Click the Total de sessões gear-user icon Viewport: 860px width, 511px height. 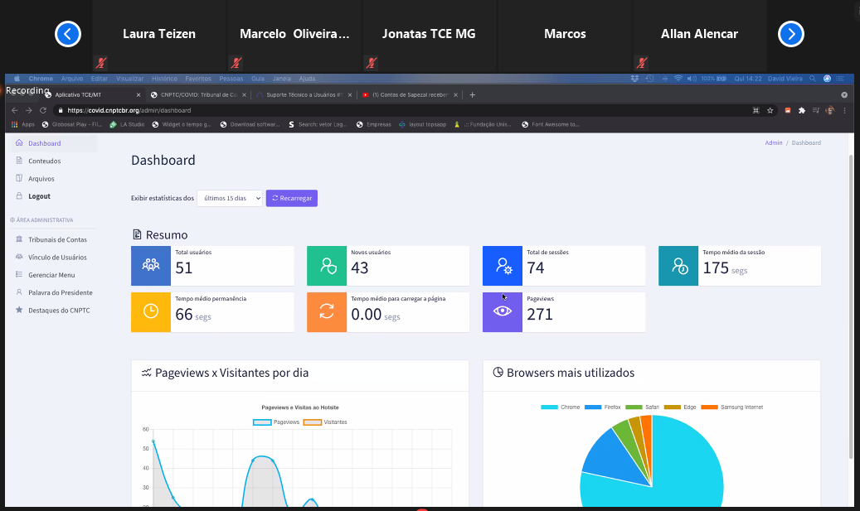(x=503, y=266)
